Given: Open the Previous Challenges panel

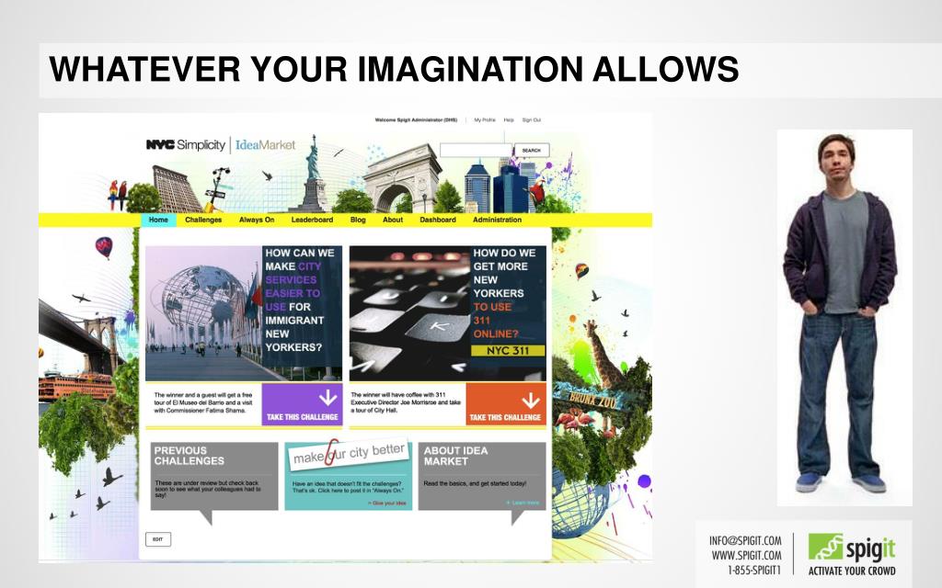Looking at the screenshot, I should coord(213,477).
